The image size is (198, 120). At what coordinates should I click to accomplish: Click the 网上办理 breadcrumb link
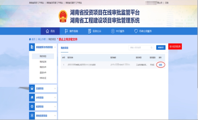click(42, 39)
